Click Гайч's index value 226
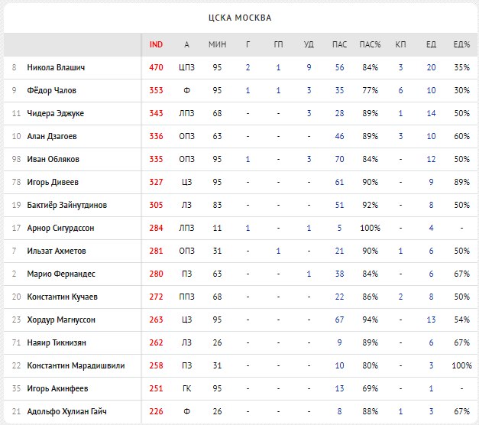This screenshot has height=425, width=479. 156,411
